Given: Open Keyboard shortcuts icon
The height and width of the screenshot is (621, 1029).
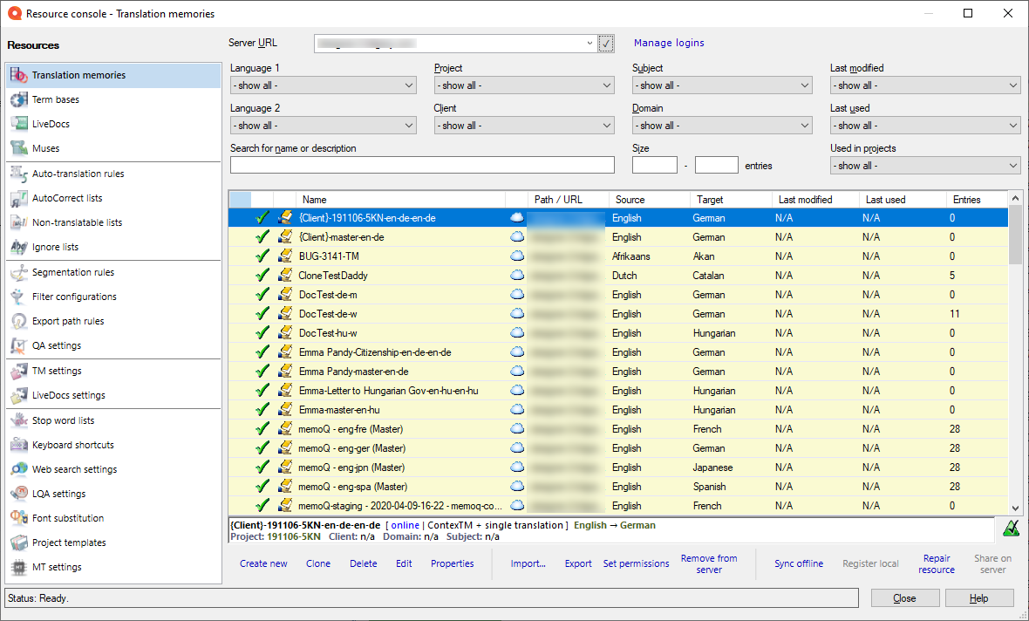Looking at the screenshot, I should click(x=19, y=445).
